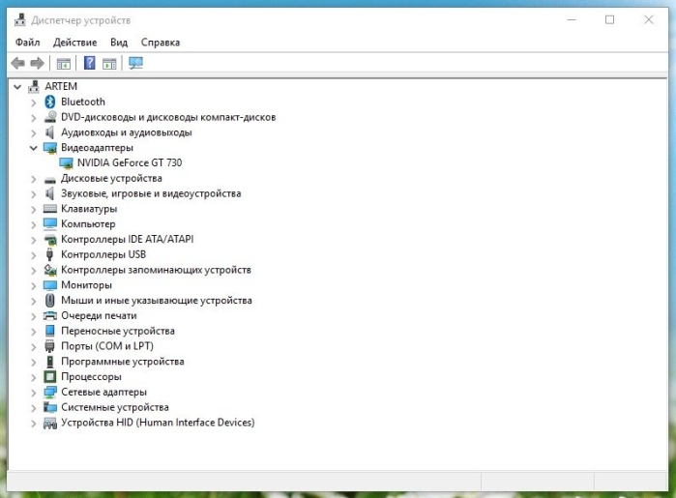Expand Переносные устройства chevron
676x498 pixels.
pos(33,332)
